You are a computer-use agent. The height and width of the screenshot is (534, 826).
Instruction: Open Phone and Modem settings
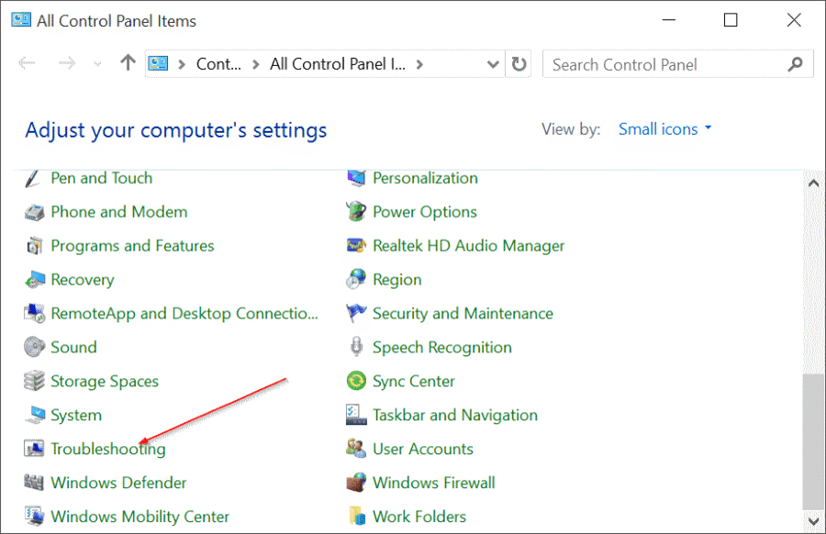coord(119,212)
